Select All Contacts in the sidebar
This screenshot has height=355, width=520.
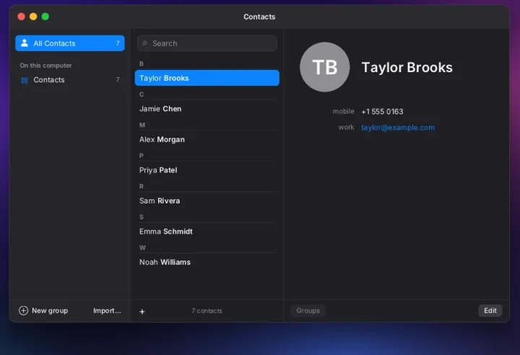click(70, 43)
